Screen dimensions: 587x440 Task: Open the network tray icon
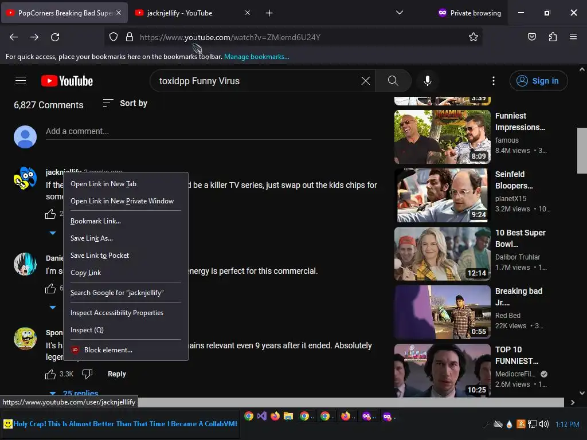(x=532, y=424)
